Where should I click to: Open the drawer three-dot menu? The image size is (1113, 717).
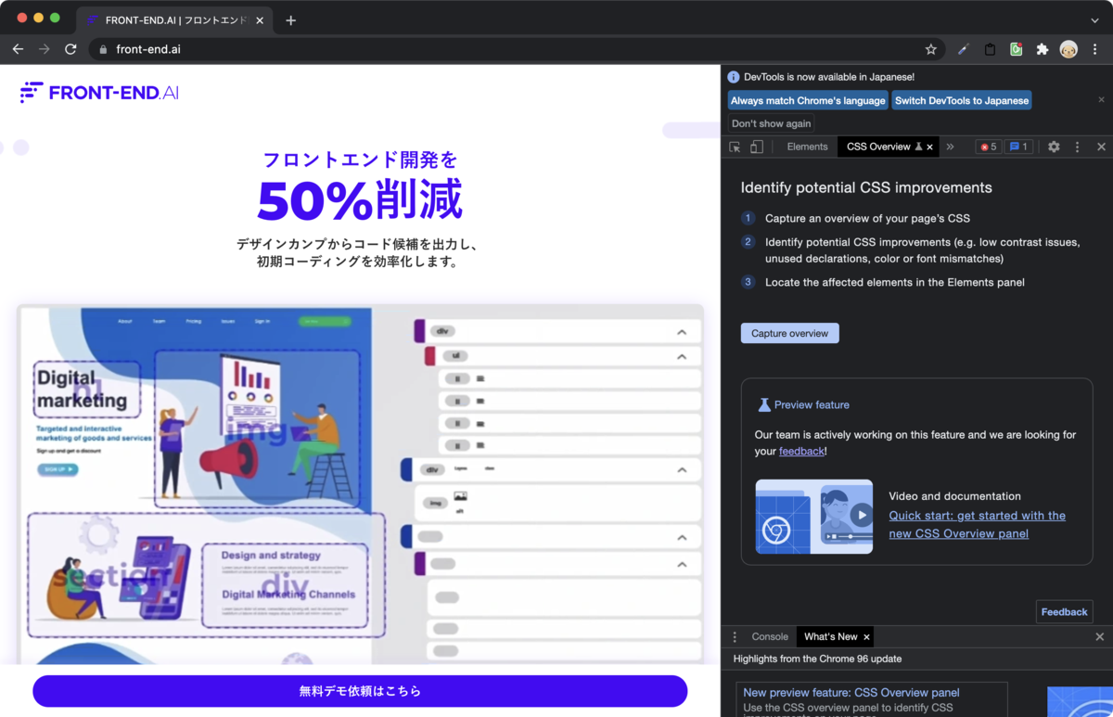point(735,636)
